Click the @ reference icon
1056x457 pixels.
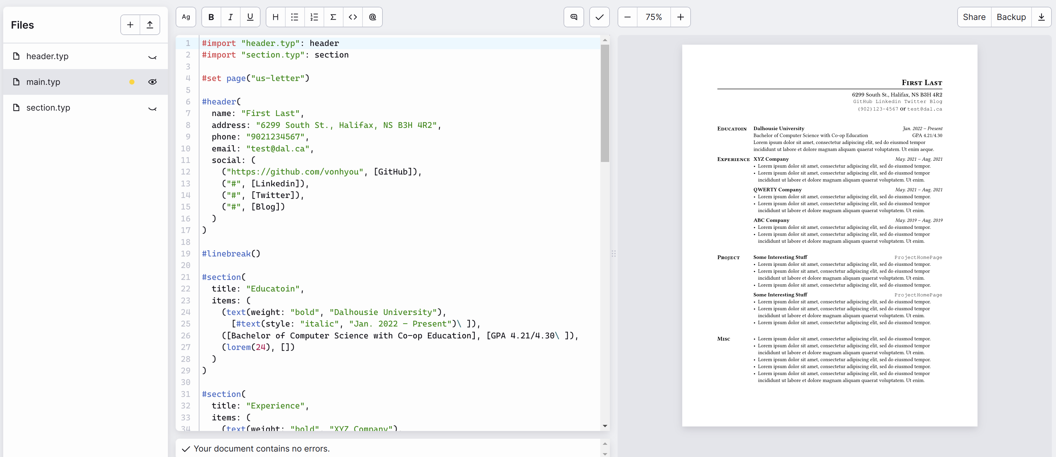[x=372, y=17]
